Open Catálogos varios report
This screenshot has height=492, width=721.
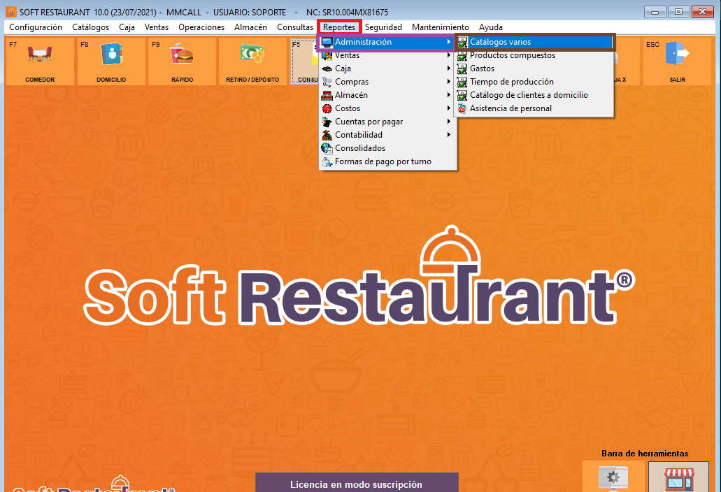tap(500, 42)
